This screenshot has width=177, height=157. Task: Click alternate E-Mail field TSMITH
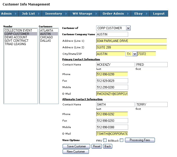112,134
